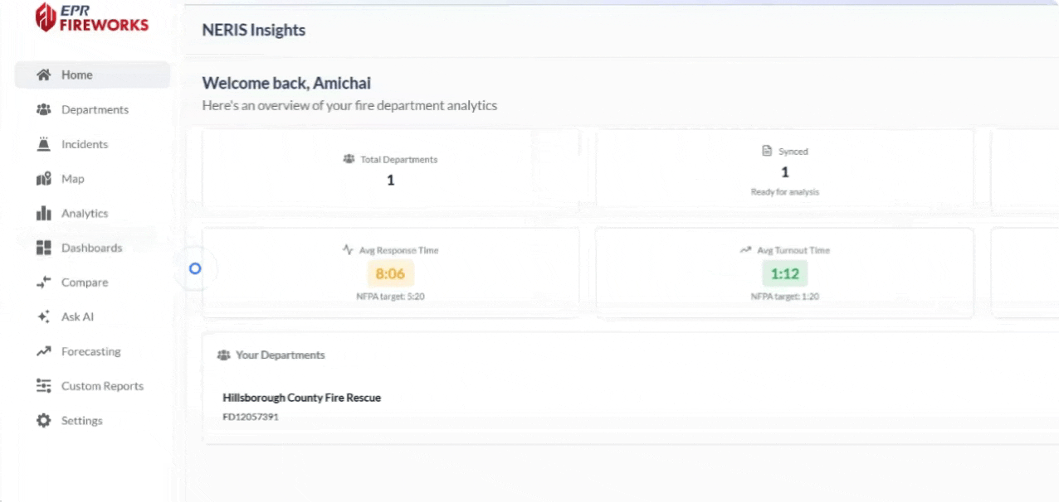
Task: Click department ID FD12057391
Action: (251, 417)
